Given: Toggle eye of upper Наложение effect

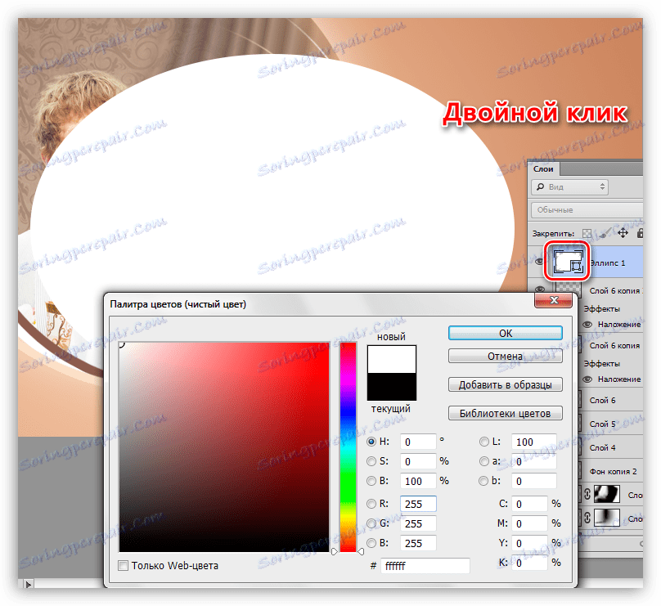Looking at the screenshot, I should [x=587, y=325].
